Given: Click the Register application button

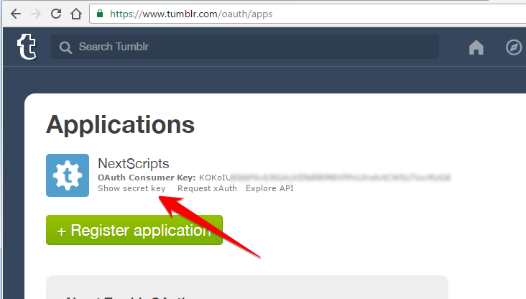Looking at the screenshot, I should (x=134, y=230).
